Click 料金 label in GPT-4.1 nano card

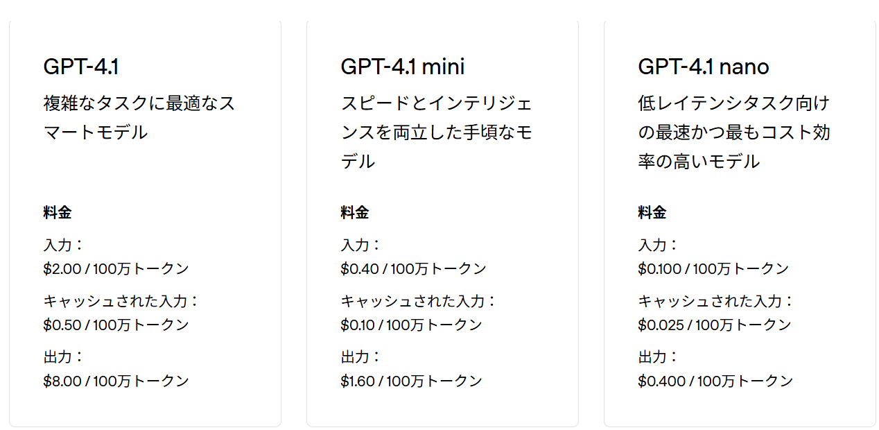[652, 213]
